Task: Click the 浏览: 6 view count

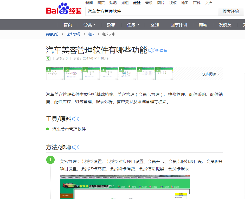Action: coord(62,58)
